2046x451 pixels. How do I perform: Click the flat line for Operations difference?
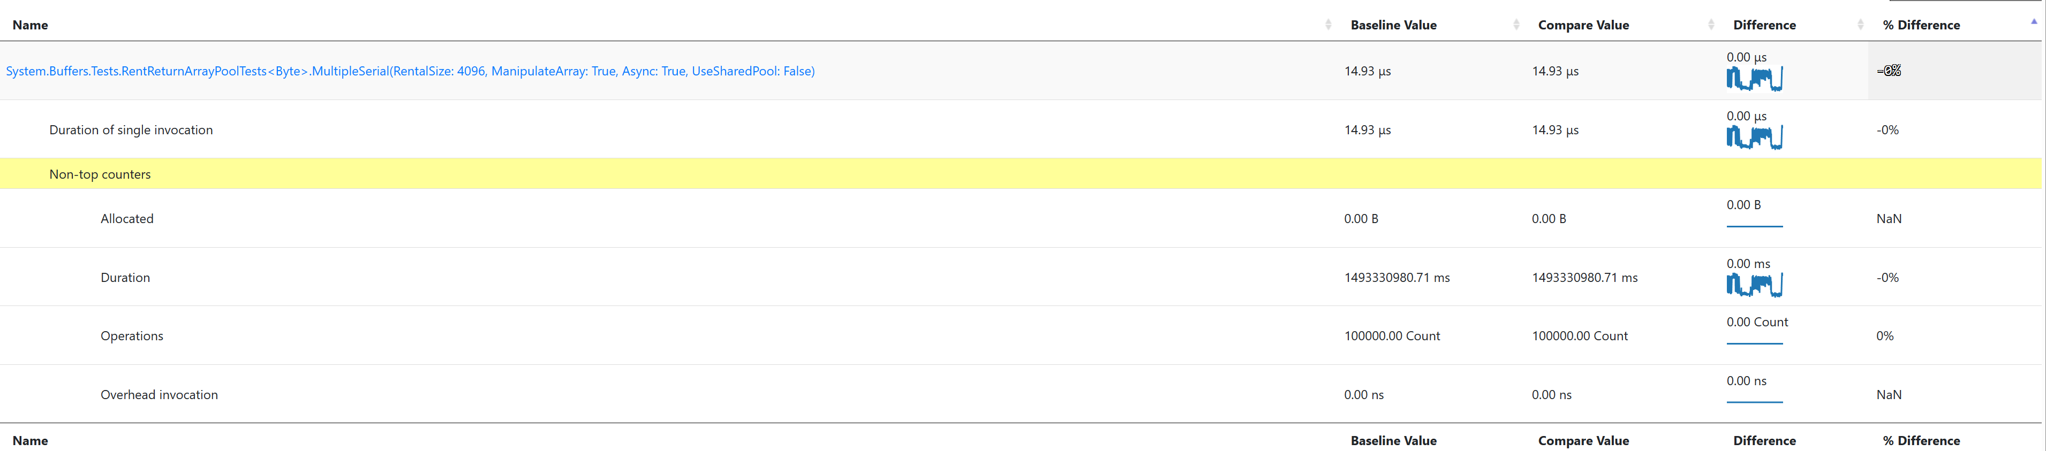click(1755, 344)
